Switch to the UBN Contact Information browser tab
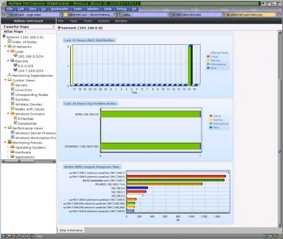 [x=195, y=15]
